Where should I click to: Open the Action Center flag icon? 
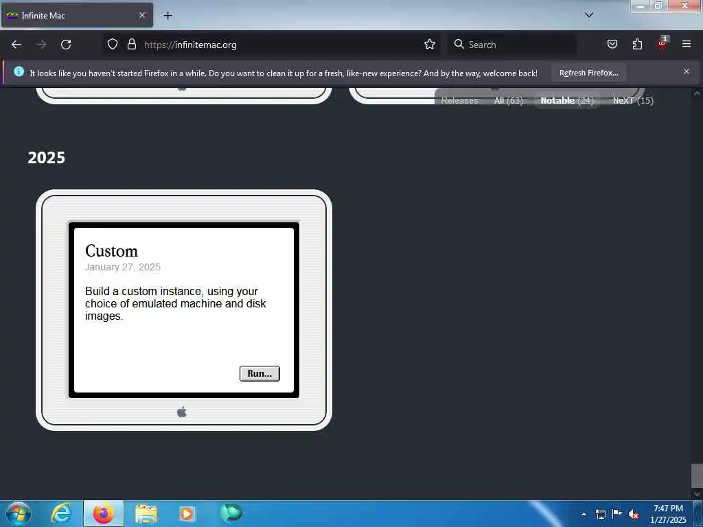coord(617,513)
